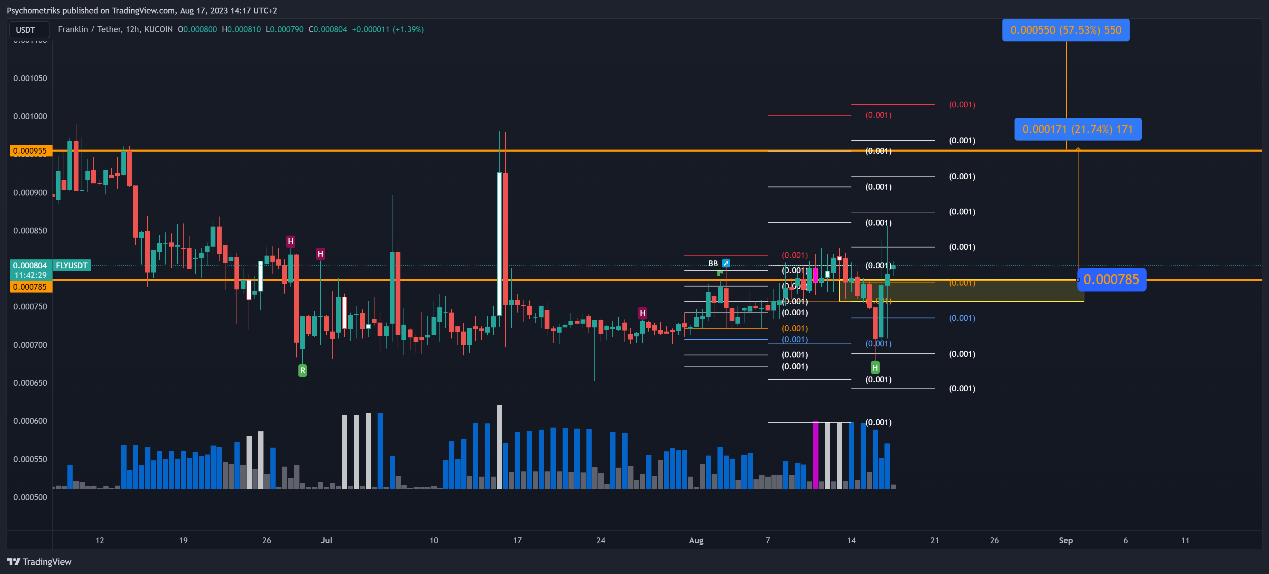Click the magenta volume bar in the histogram
1269x574 pixels.
tap(815, 456)
